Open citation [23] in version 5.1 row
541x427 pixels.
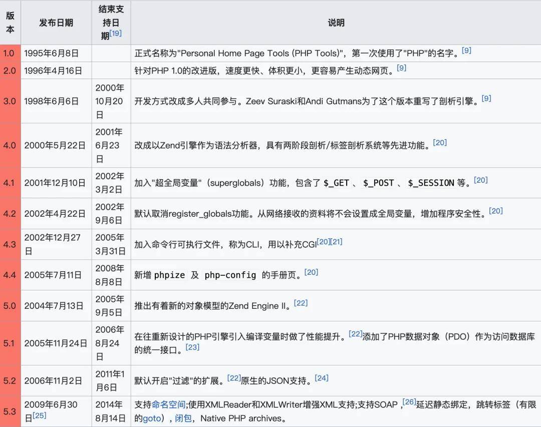[192, 347]
